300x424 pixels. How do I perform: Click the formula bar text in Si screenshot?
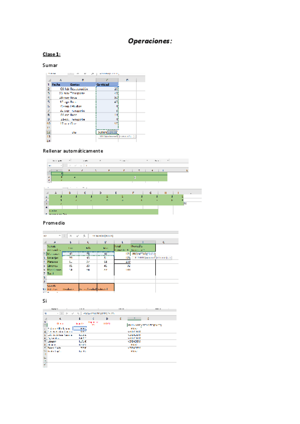99,313
